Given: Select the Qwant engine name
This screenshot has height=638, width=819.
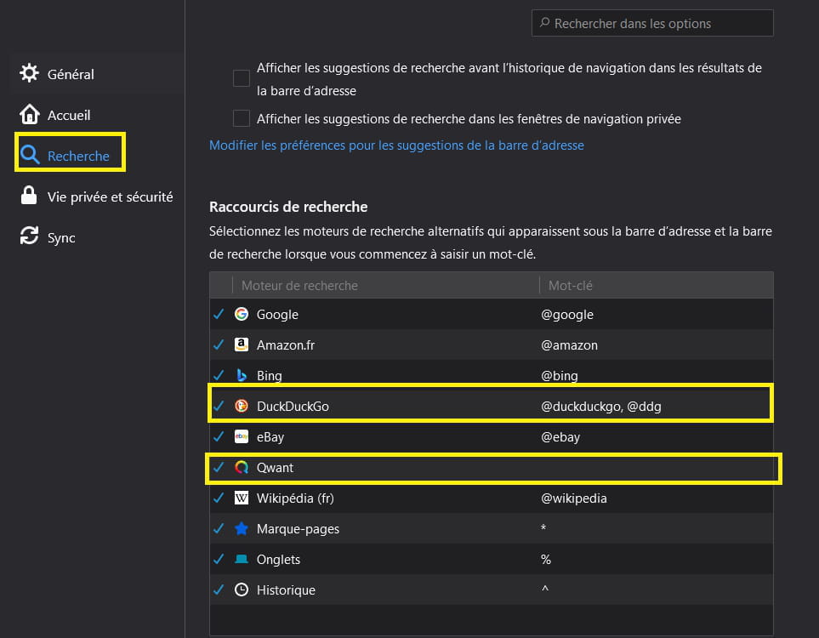Looking at the screenshot, I should (x=275, y=468).
